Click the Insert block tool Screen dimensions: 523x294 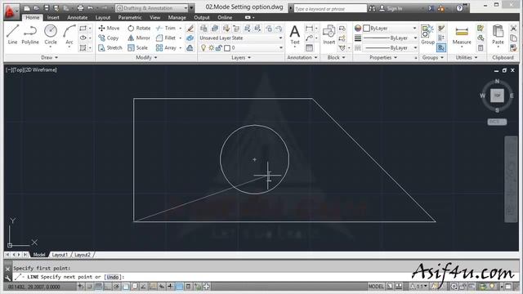point(329,34)
